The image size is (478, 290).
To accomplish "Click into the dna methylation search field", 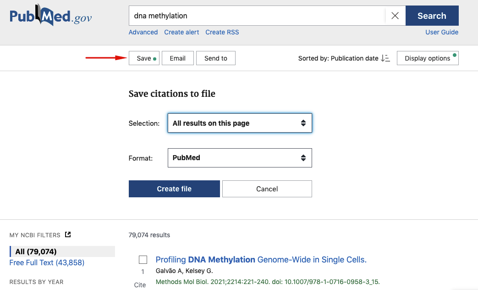I will [257, 16].
